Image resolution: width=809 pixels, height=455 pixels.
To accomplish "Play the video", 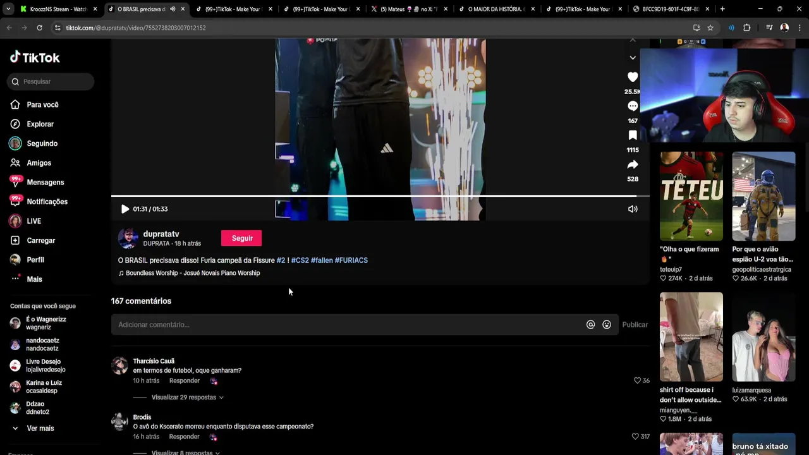I will tap(125, 209).
